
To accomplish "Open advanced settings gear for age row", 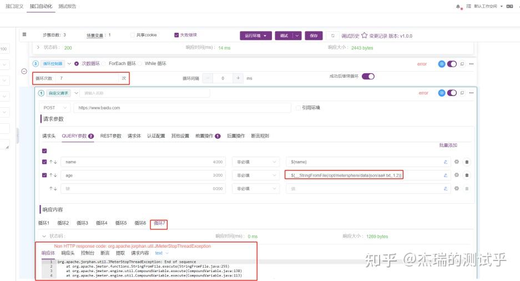I will coord(457,175).
